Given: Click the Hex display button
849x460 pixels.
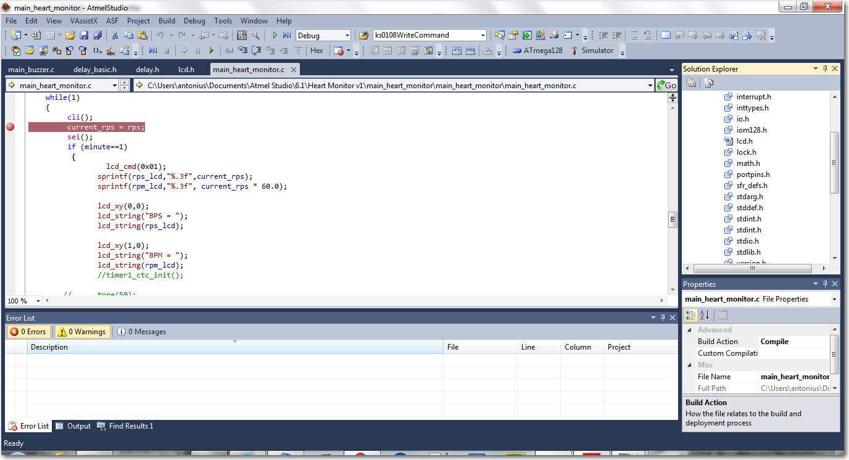Looking at the screenshot, I should click(316, 51).
